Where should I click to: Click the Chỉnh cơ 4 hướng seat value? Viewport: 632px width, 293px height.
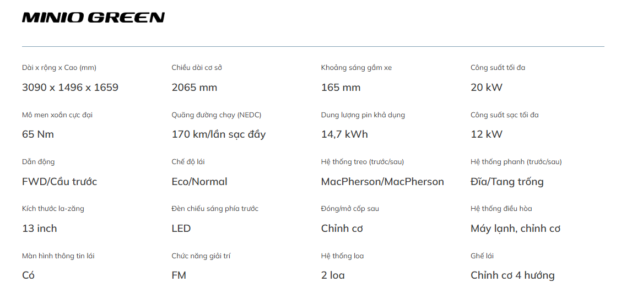512,276
